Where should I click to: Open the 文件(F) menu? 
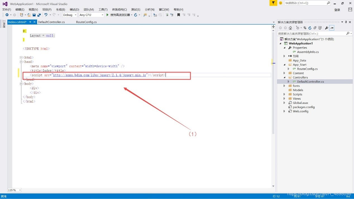click(x=7, y=9)
